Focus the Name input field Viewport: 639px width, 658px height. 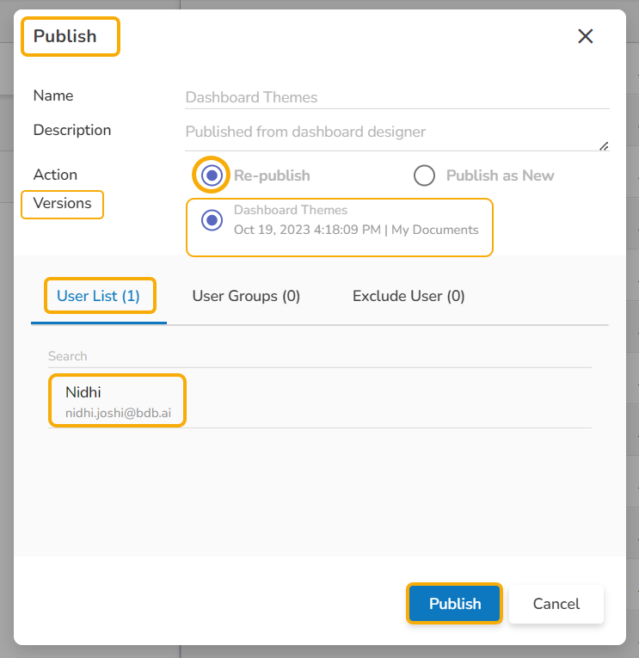396,98
